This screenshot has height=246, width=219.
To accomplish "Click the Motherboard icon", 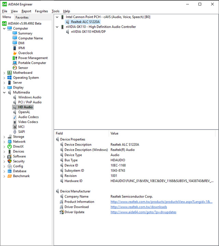I will pos(10,73).
